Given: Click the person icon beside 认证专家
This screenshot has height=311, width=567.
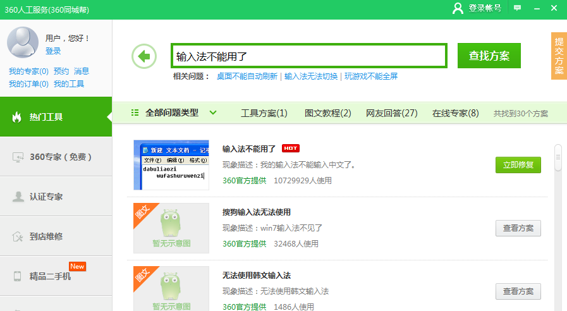Looking at the screenshot, I should pos(18,197).
